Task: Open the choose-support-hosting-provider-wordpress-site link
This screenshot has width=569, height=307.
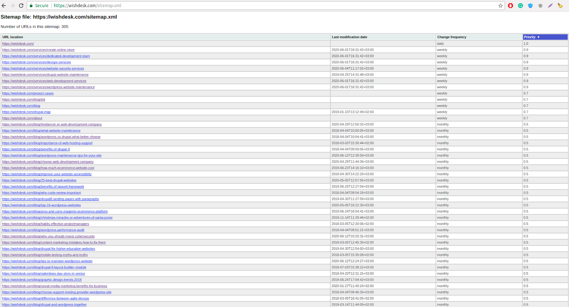Action: click(x=57, y=292)
